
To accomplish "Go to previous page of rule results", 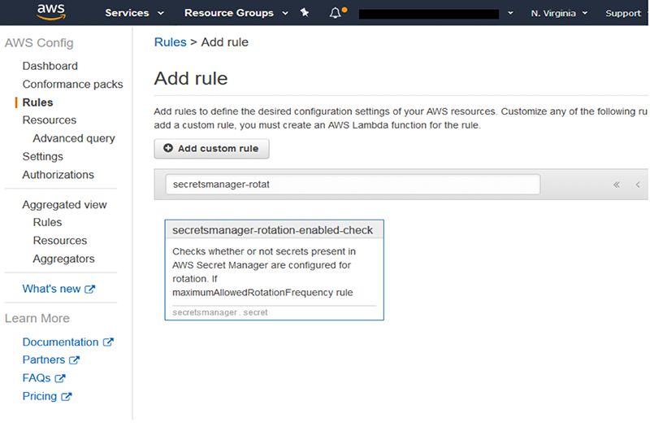I will tap(638, 185).
